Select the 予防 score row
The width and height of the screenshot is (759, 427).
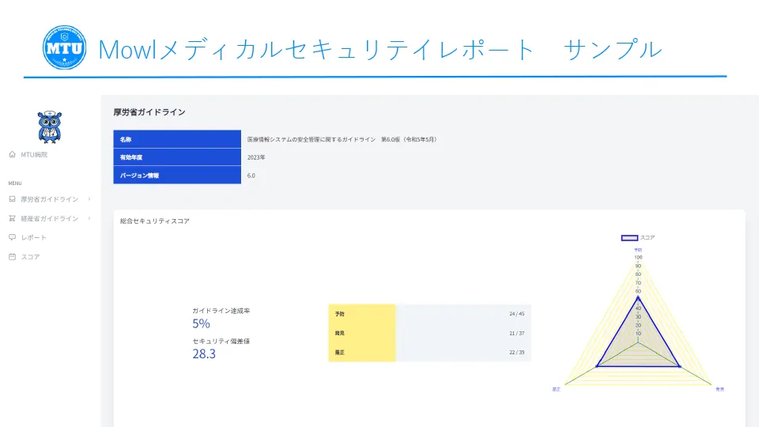(429, 314)
